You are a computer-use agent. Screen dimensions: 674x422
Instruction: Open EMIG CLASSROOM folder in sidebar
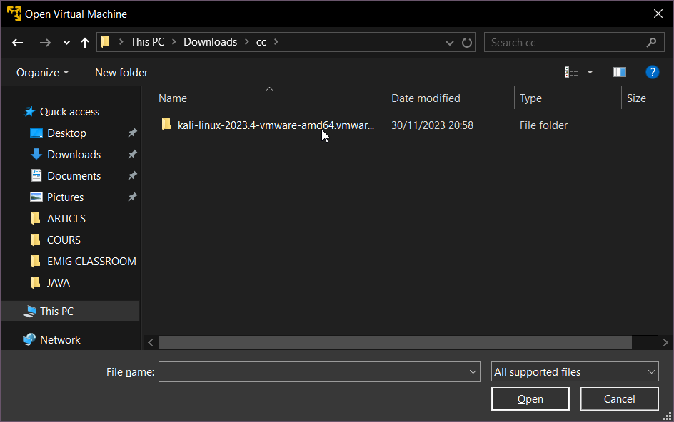(91, 262)
